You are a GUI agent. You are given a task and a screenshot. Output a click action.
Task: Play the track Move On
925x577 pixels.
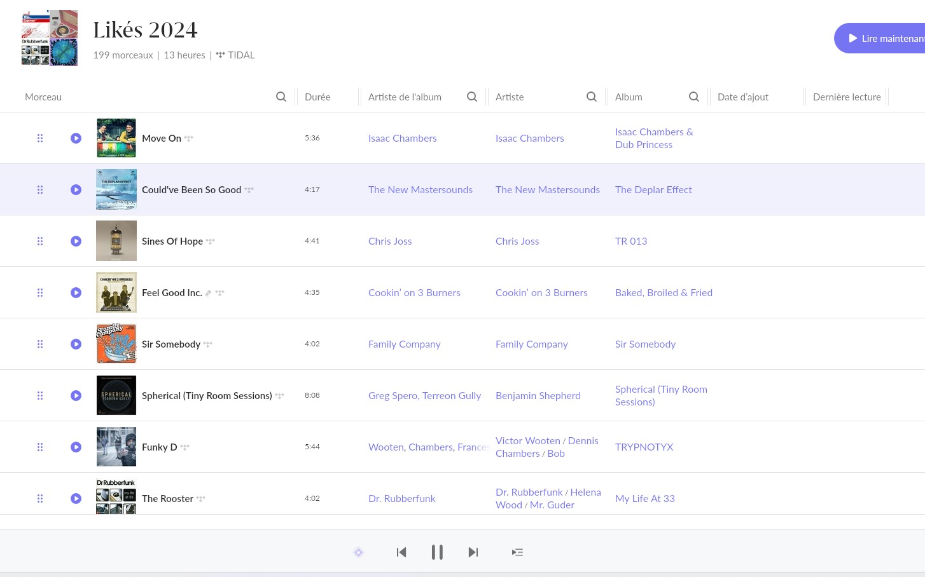76,138
